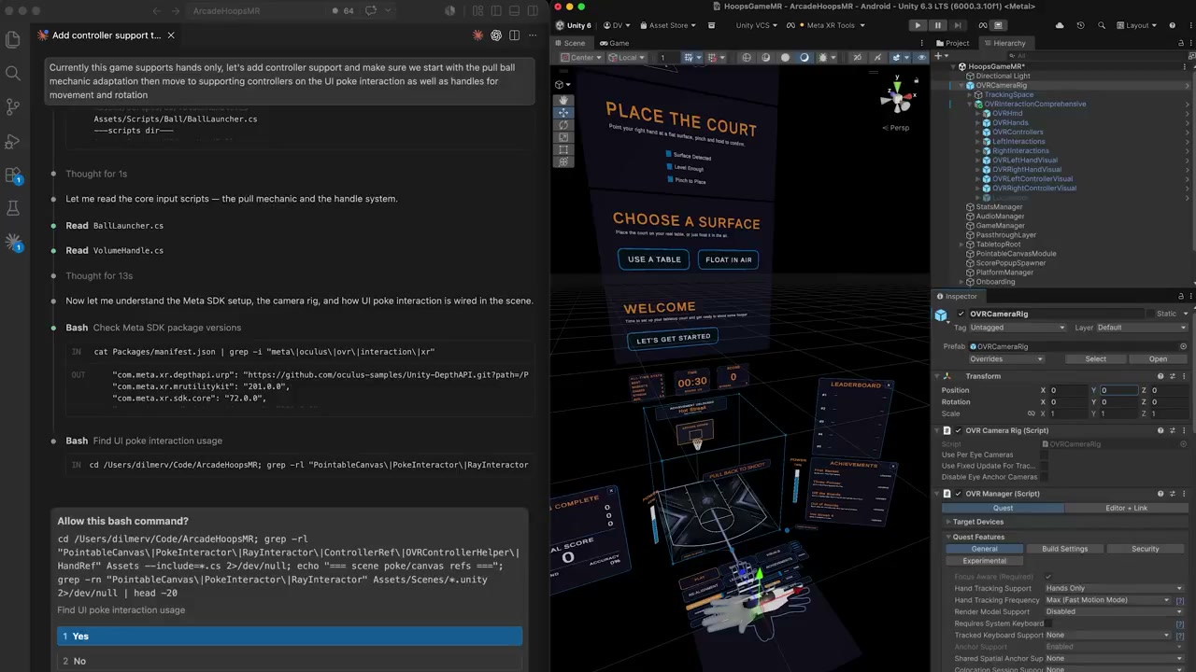Open the Tag dropdown showing Untagged

1018,328
